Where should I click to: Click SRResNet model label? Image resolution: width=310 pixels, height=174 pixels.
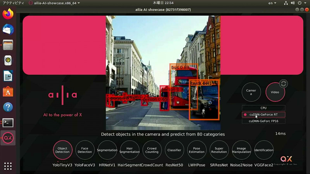tap(219, 165)
